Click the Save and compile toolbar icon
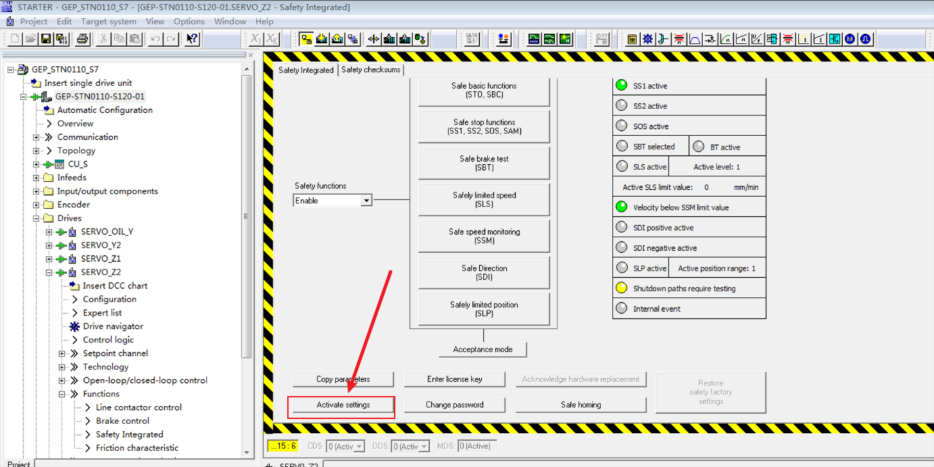This screenshot has width=934, height=467. (x=62, y=39)
